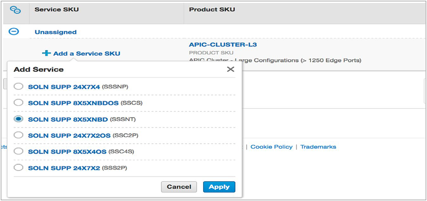This screenshot has height=201, width=427.
Task: Open the APIC-CLUSTER-L3 product link
Action: pos(223,45)
